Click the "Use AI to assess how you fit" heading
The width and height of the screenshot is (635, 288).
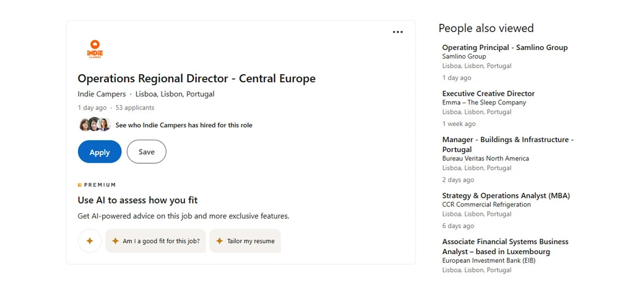pyautogui.click(x=137, y=200)
